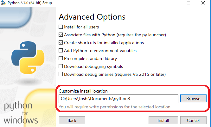Click the write permissions notice text
Viewport: 211px width, 127px height.
[x=115, y=107]
